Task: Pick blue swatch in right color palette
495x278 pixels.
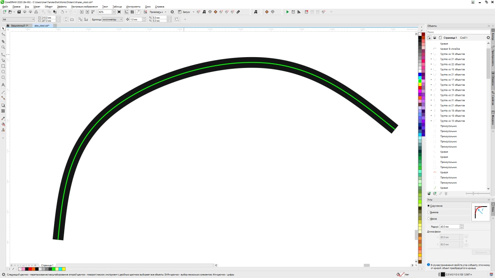Action: pos(420,74)
